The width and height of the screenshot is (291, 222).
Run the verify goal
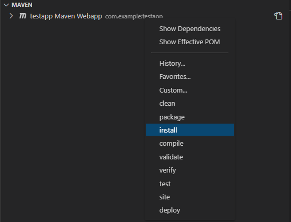190,170
